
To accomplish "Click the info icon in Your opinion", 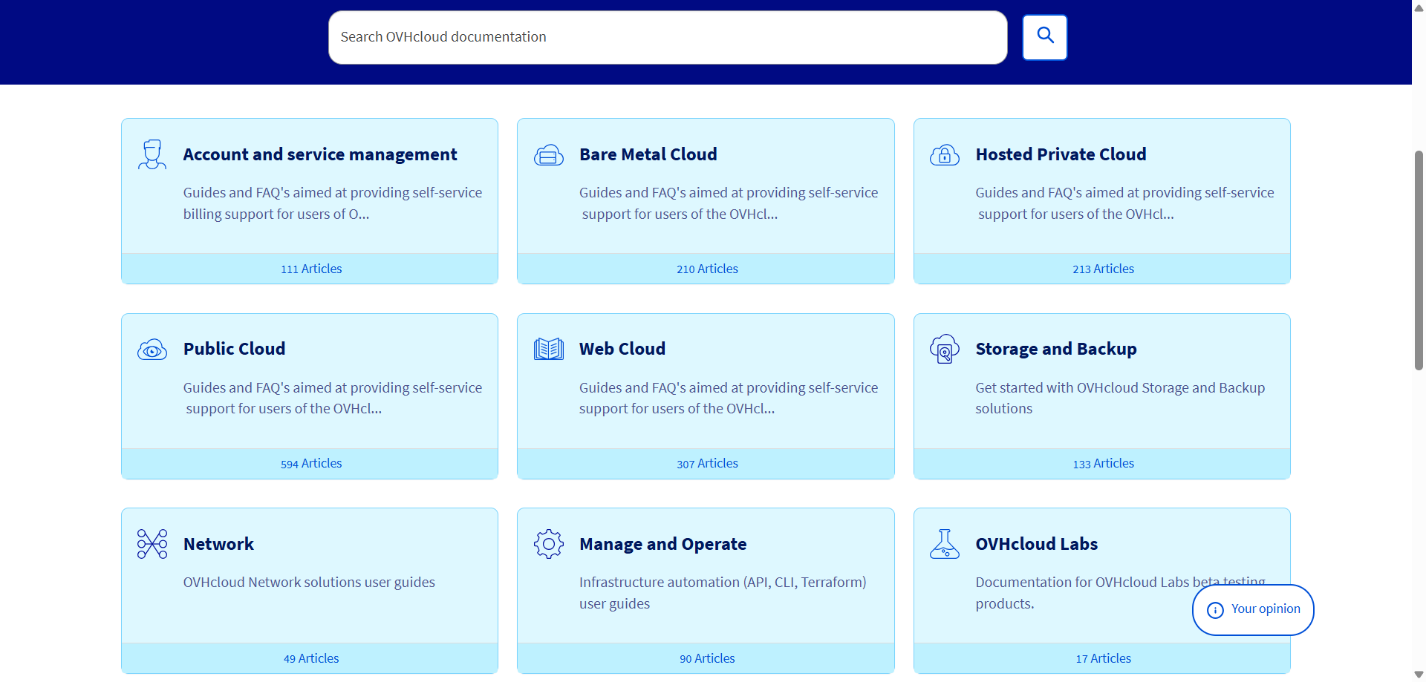I will pos(1215,610).
